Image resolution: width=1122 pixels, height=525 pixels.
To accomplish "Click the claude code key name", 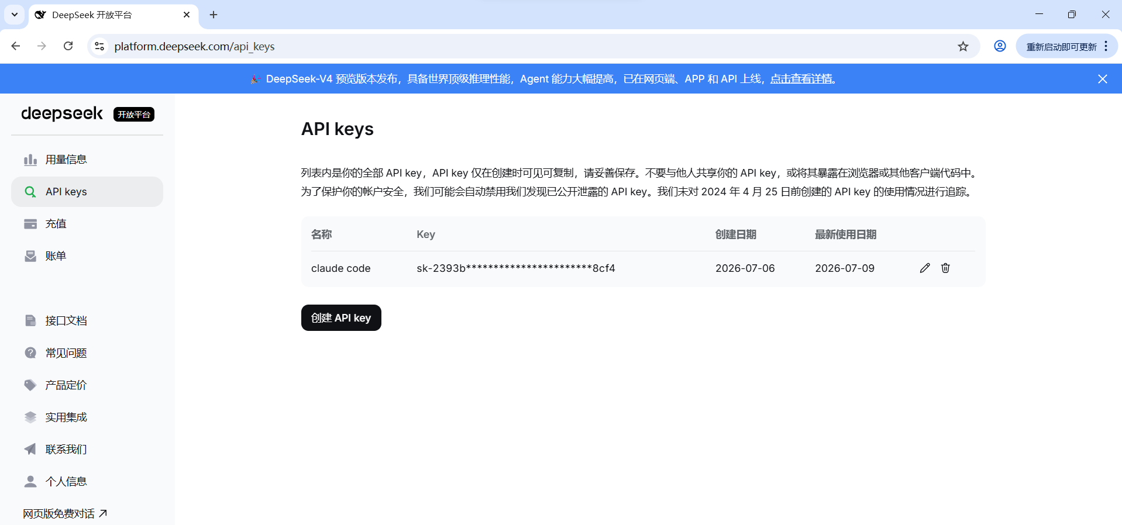I will pyautogui.click(x=341, y=268).
